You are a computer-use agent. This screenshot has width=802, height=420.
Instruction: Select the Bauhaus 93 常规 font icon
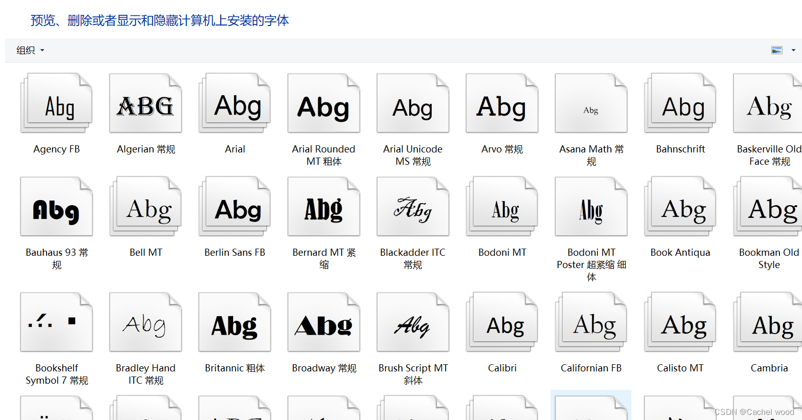[x=56, y=206]
